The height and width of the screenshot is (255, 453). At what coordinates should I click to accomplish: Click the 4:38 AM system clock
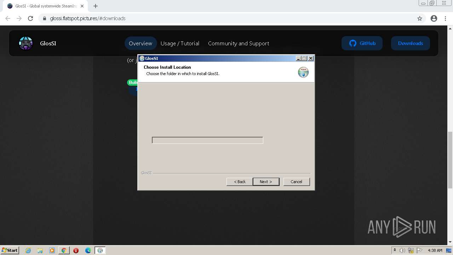(435, 250)
